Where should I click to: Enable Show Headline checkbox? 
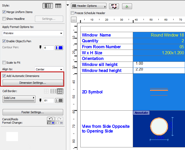click(4, 19)
